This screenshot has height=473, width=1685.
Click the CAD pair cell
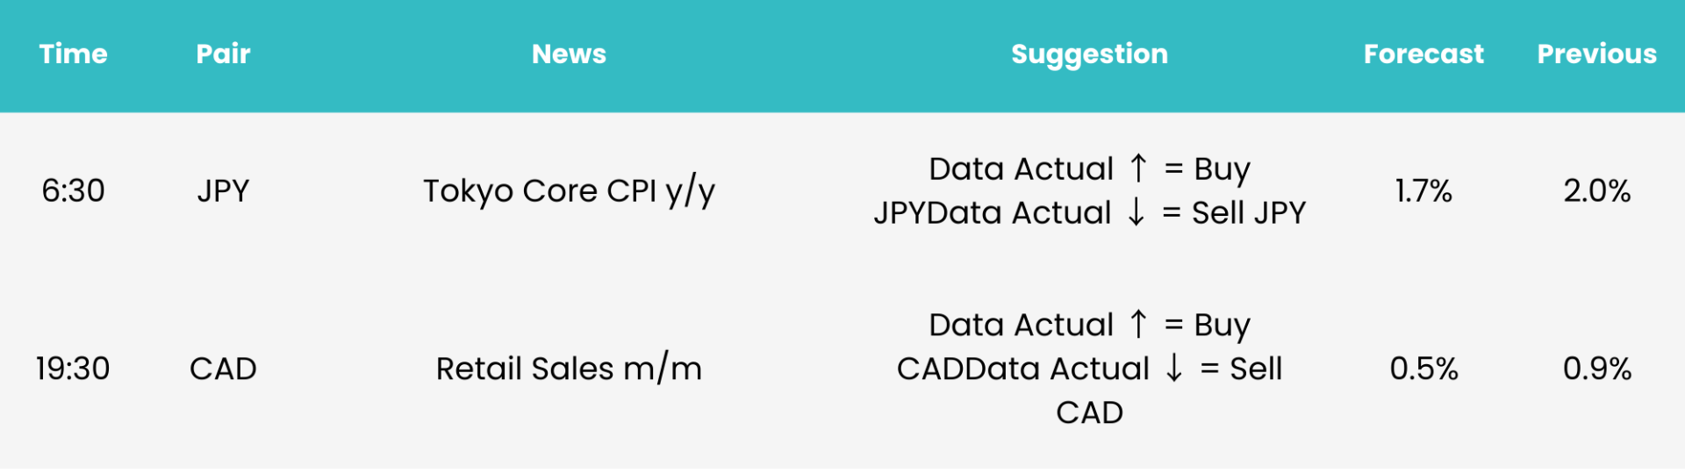(x=223, y=369)
